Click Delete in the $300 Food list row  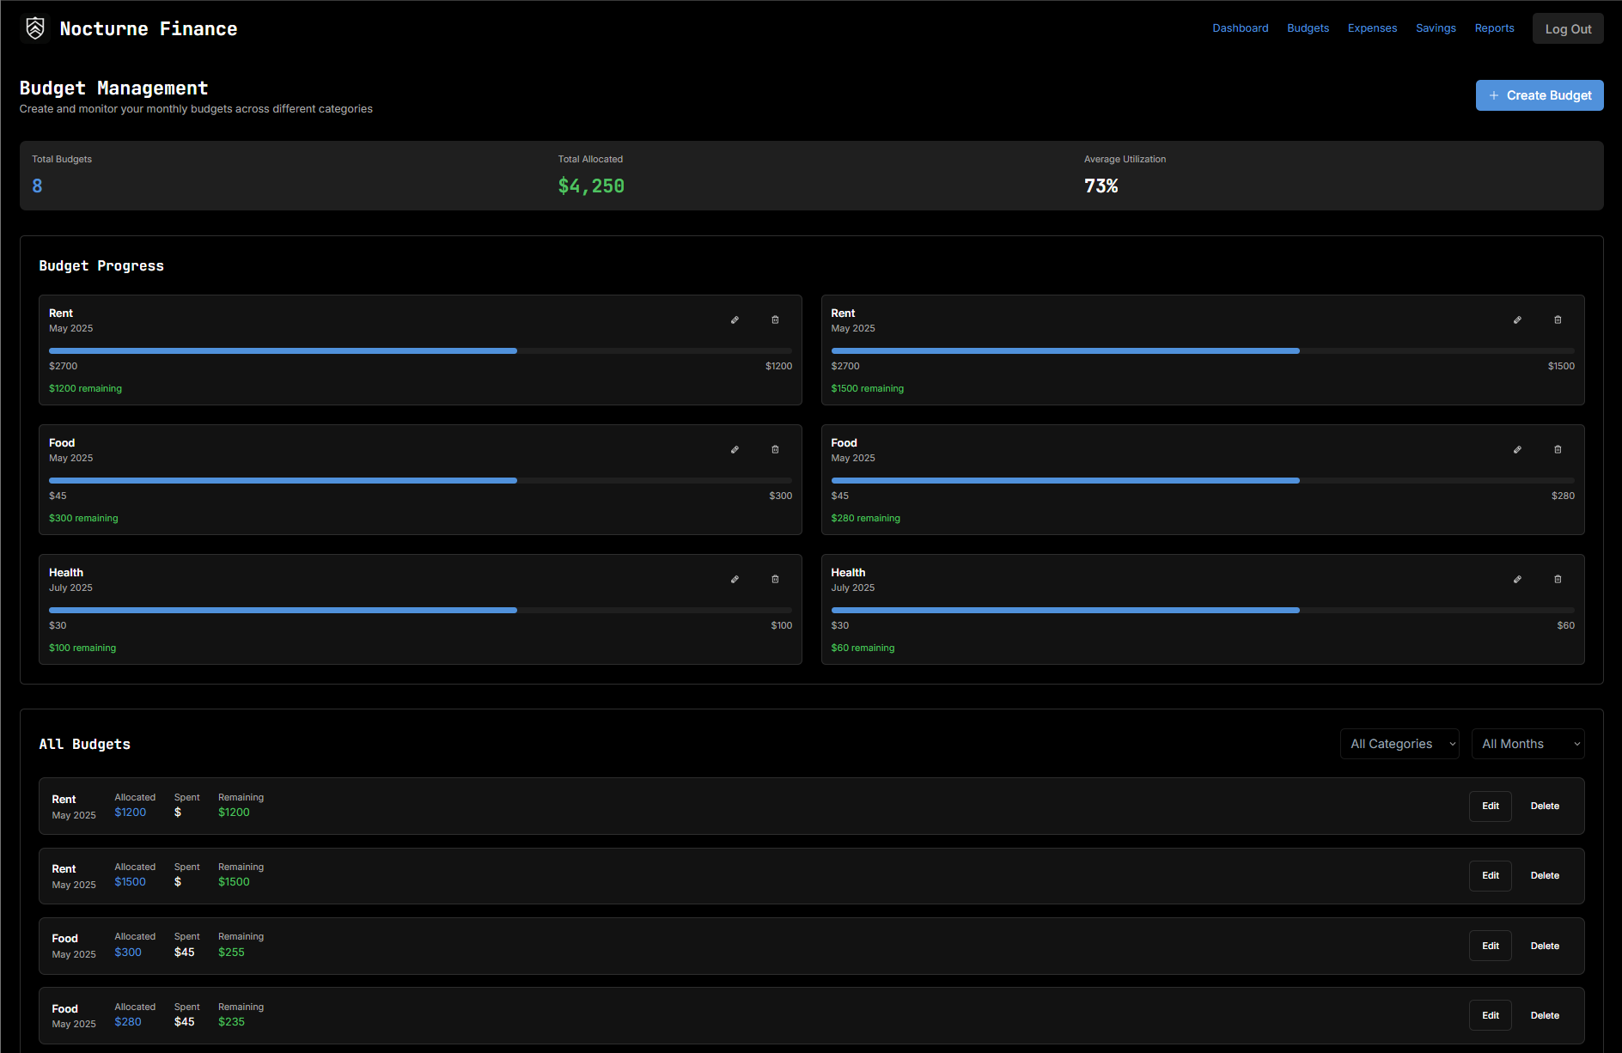pyautogui.click(x=1545, y=946)
